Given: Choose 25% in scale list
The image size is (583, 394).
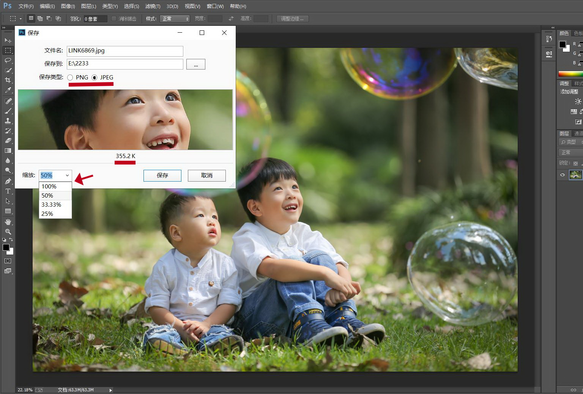Looking at the screenshot, I should [55, 214].
